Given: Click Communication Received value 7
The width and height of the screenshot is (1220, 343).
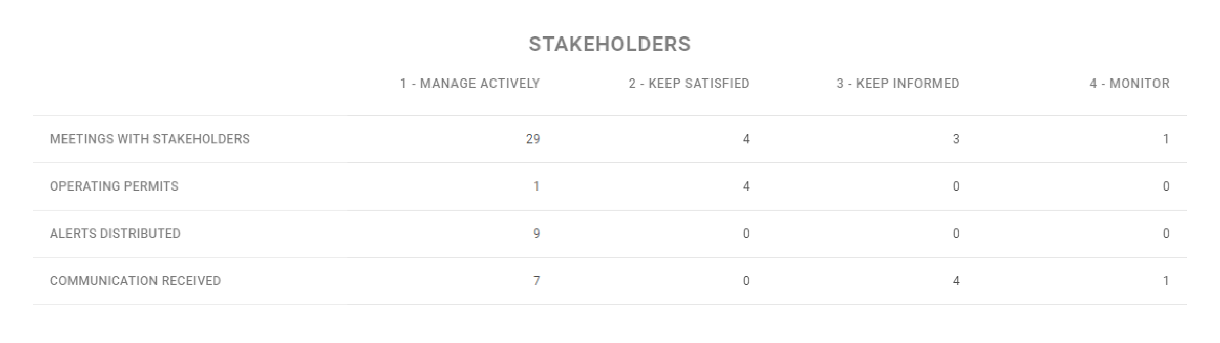Looking at the screenshot, I should pyautogui.click(x=536, y=281).
